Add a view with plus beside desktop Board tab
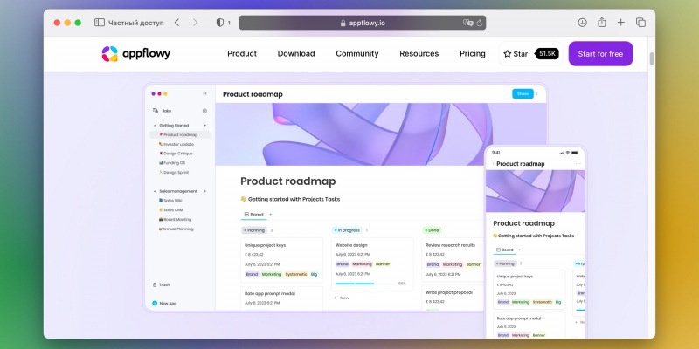The image size is (699, 349). [x=270, y=215]
